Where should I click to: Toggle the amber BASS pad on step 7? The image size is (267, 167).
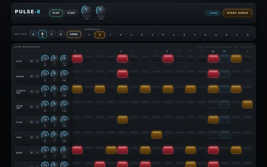(145, 150)
